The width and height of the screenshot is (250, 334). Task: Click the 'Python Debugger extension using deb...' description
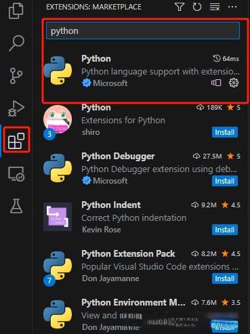pyautogui.click(x=159, y=169)
